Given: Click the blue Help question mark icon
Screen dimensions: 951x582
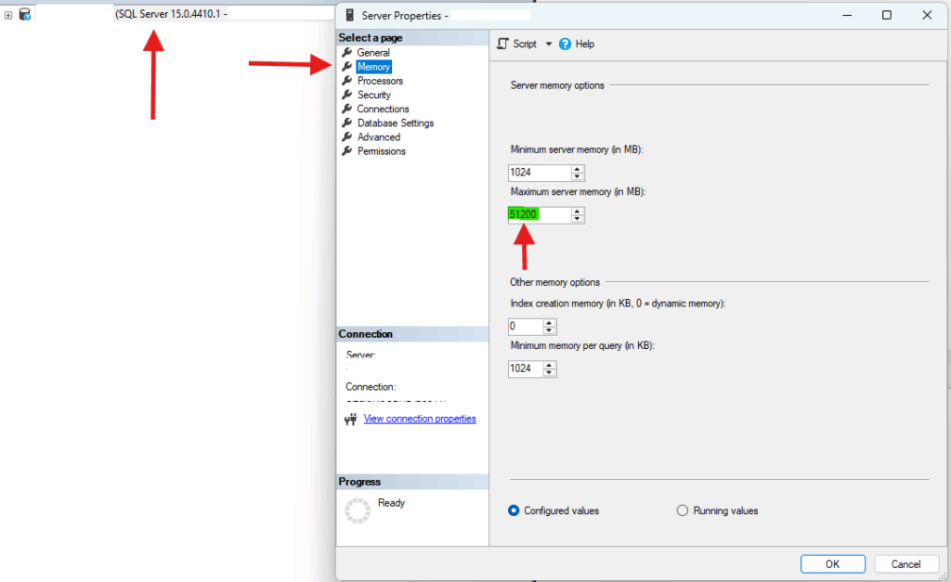Looking at the screenshot, I should [565, 44].
